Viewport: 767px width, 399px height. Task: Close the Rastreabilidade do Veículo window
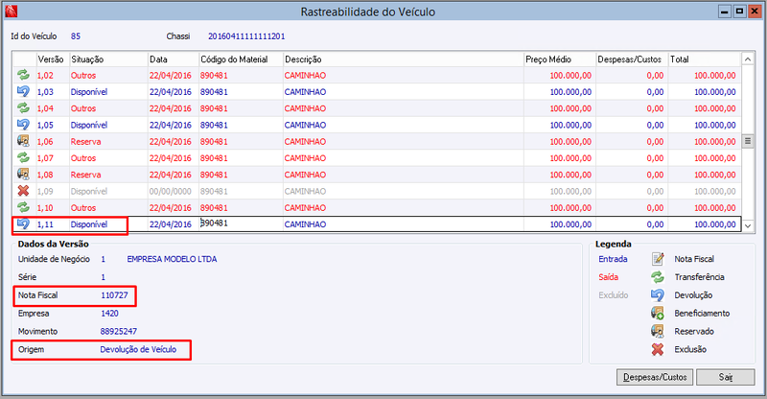[x=754, y=12]
